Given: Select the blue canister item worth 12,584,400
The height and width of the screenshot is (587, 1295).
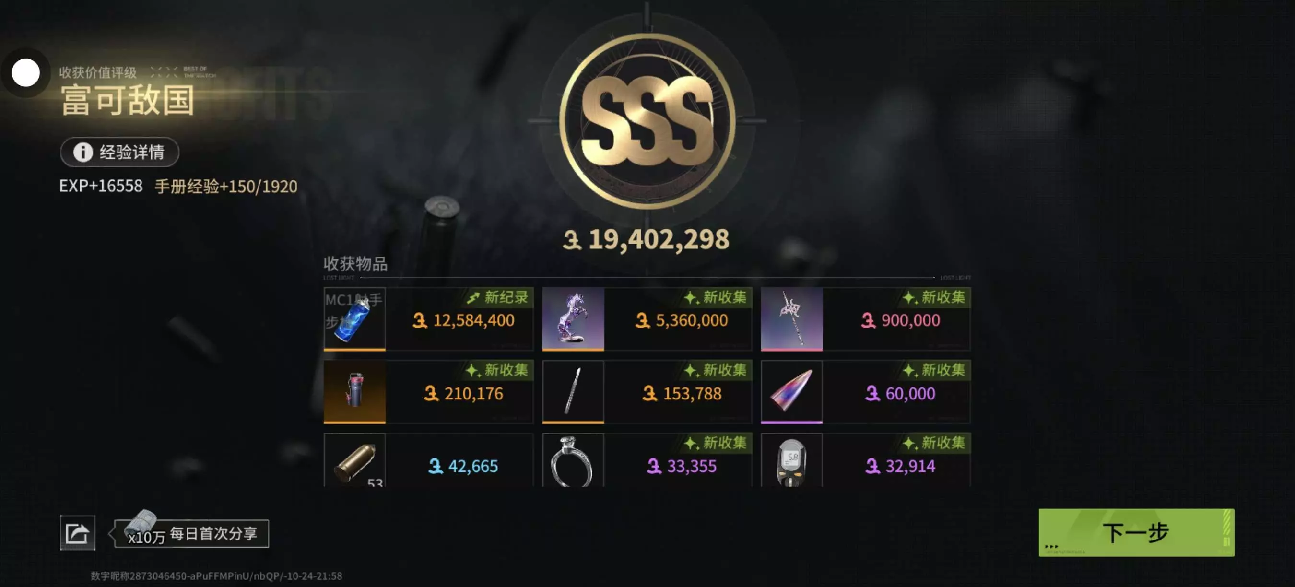Looking at the screenshot, I should [x=354, y=318].
